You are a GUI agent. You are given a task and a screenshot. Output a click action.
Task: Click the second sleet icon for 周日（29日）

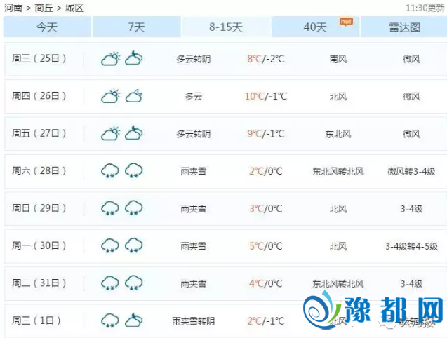tap(134, 208)
